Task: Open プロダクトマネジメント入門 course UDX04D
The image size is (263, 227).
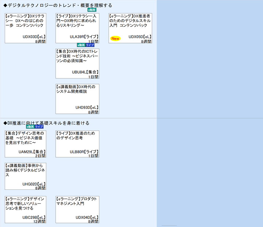Action: click(77, 209)
